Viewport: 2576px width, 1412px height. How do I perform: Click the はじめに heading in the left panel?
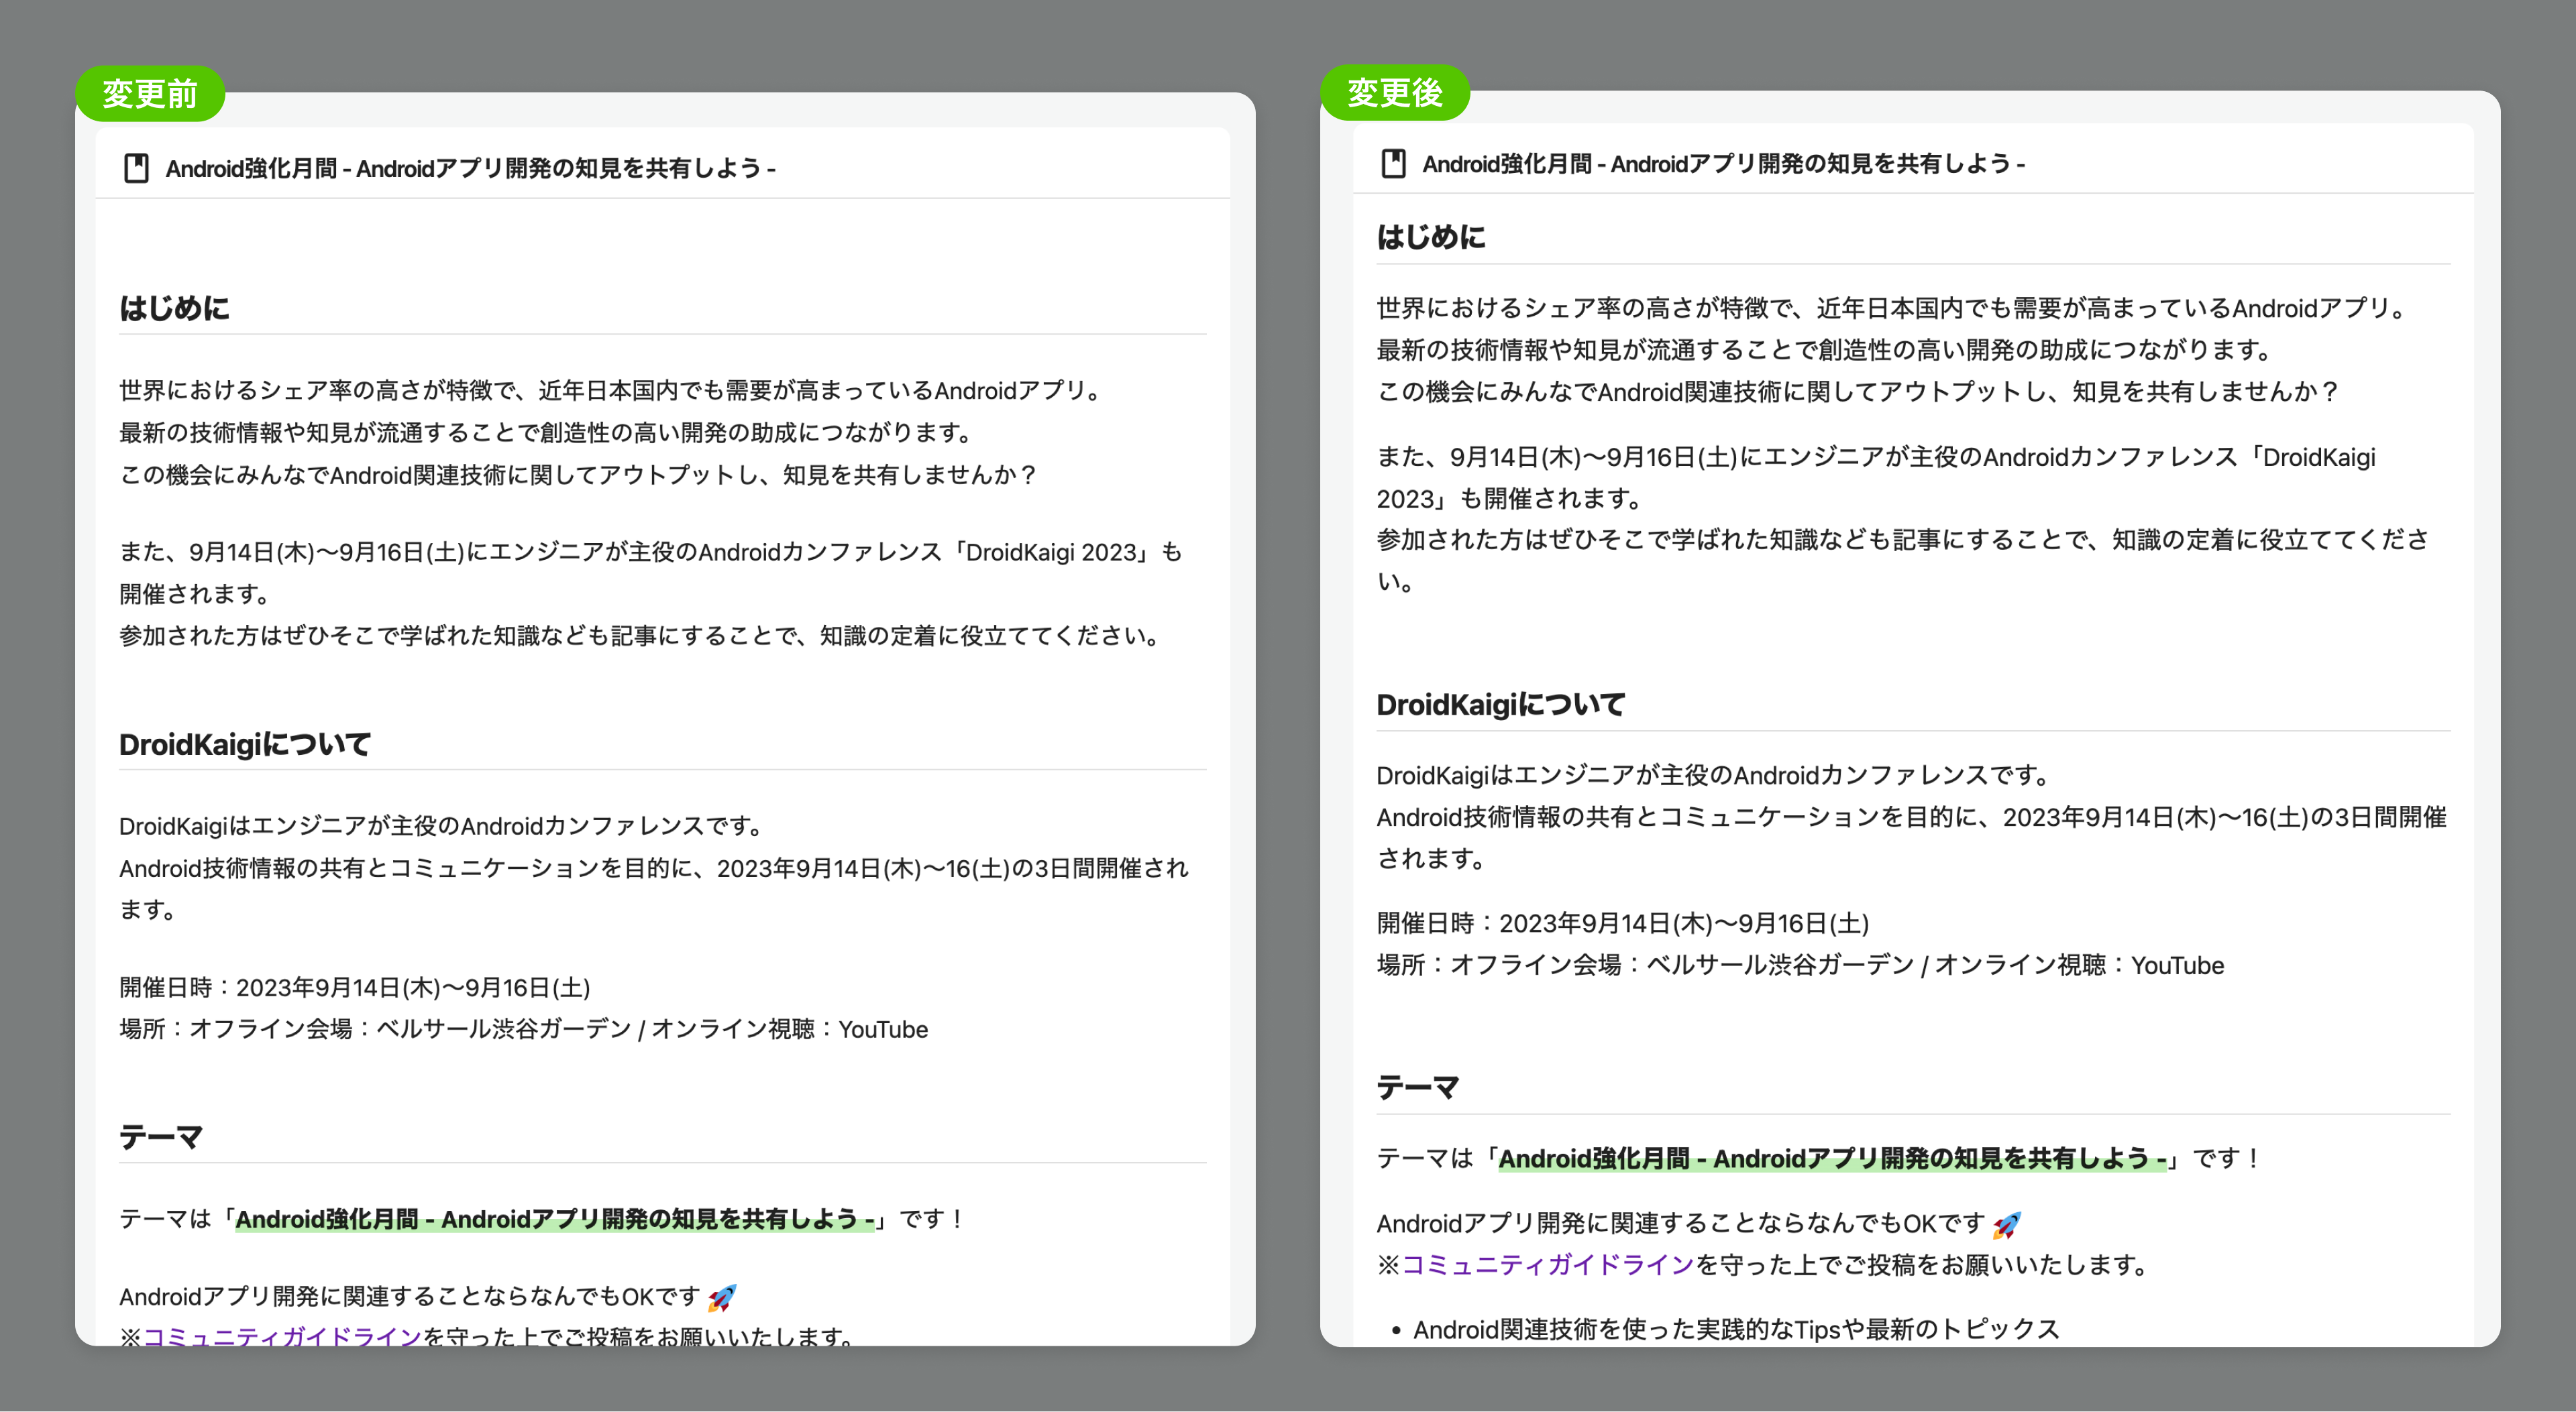point(175,308)
